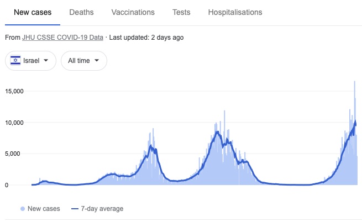Click the 7-day average legend label
The image size is (362, 222).
pos(102,209)
